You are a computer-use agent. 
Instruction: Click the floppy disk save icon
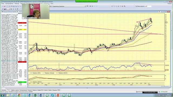5,9
